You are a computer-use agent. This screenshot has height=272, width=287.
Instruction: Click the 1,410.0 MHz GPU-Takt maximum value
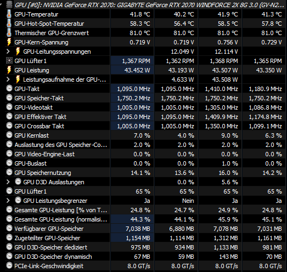[x=221, y=89]
